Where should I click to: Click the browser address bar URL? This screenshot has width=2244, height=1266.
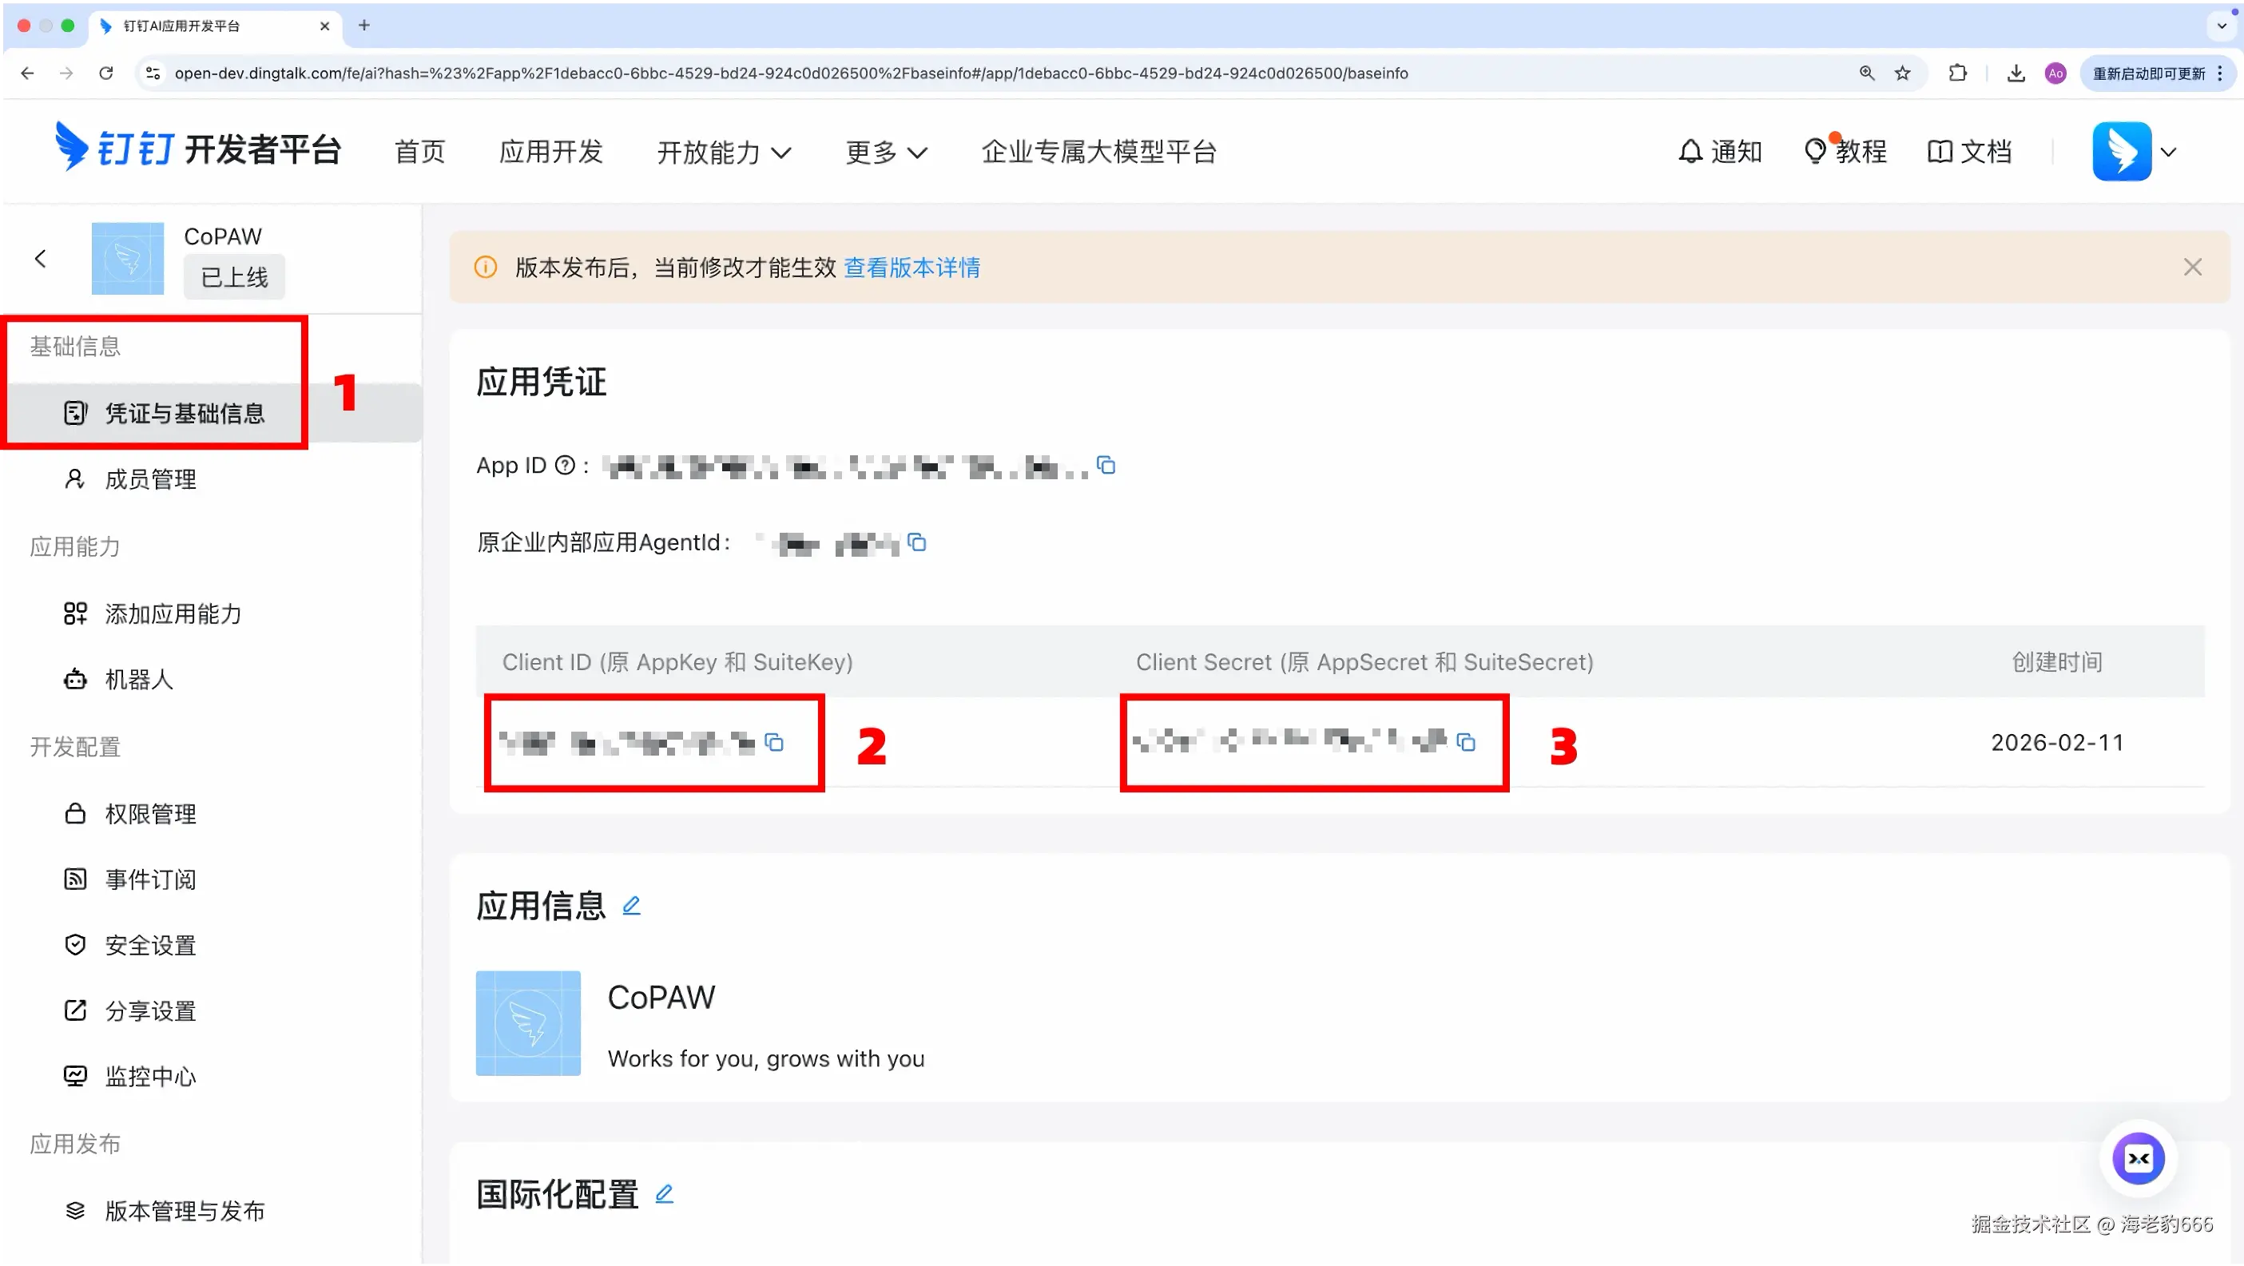(x=790, y=73)
